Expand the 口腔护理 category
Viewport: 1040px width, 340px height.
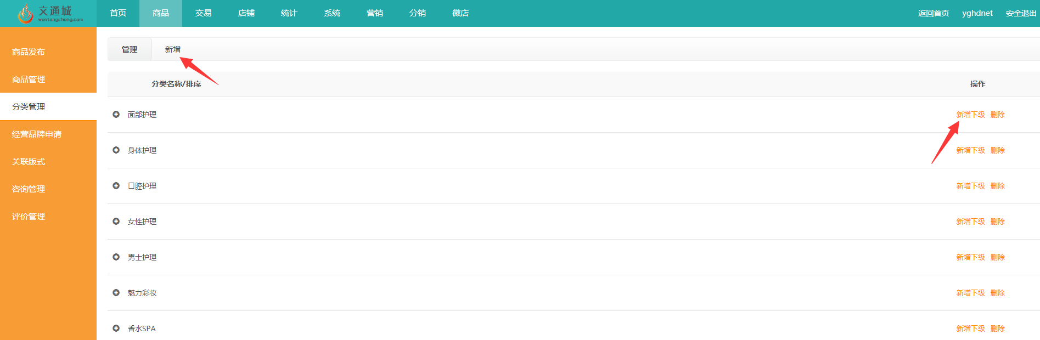[x=116, y=185]
